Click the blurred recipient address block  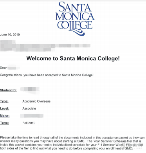45,46
